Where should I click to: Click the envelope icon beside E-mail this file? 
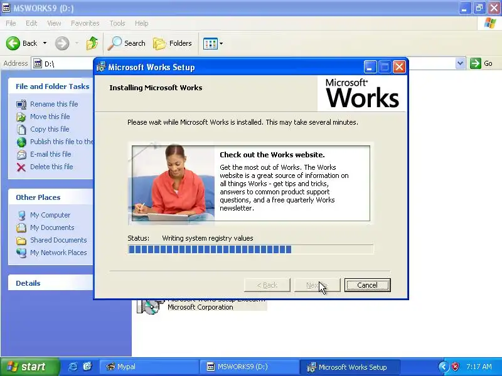click(x=21, y=155)
